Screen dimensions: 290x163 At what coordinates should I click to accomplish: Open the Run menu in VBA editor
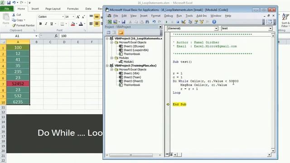[x=179, y=16]
